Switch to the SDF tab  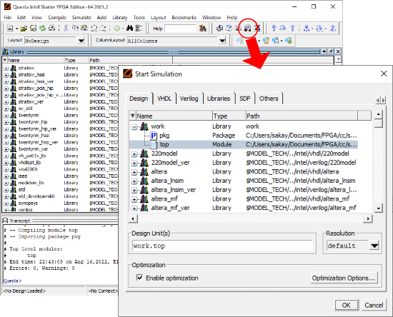[245, 99]
